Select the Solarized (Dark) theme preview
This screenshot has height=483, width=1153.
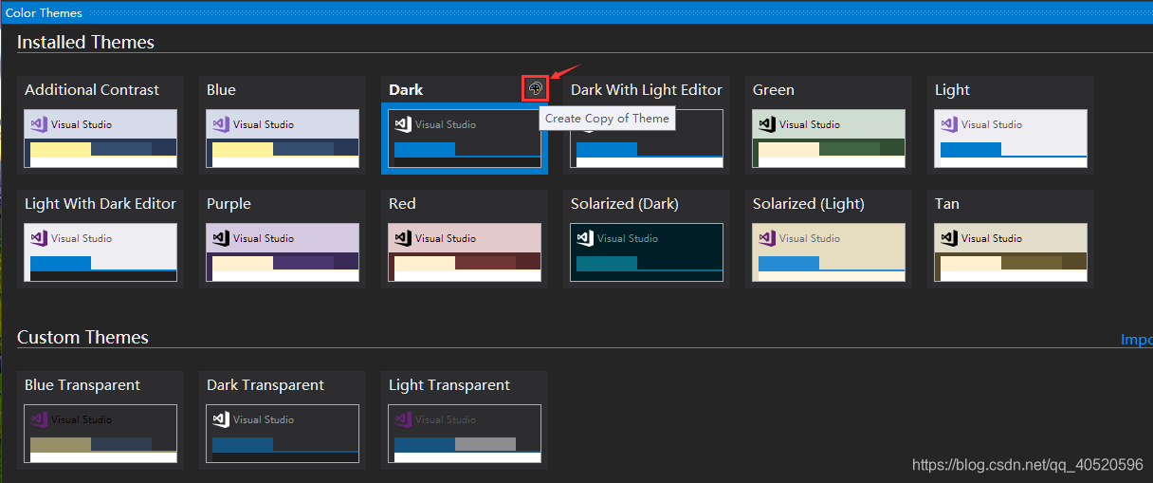coord(647,252)
